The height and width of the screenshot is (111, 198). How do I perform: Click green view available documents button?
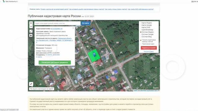tap(55, 62)
